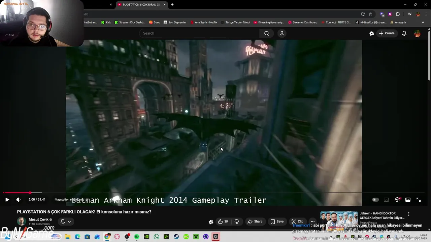Open the (4)StresEos TikTok bookmark
Image resolution: width=431 pixels, height=242 pixels.
(x=371, y=23)
